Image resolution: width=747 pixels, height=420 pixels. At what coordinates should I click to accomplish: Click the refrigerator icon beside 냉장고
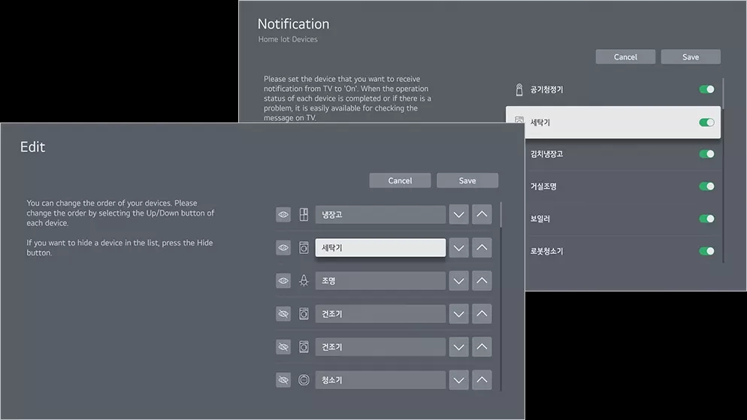[x=304, y=215]
